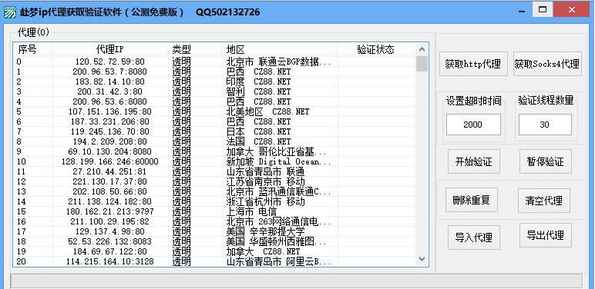595x289 pixels.
Task: Select proxy 27.210.44.251:81
Action: [x=110, y=171]
